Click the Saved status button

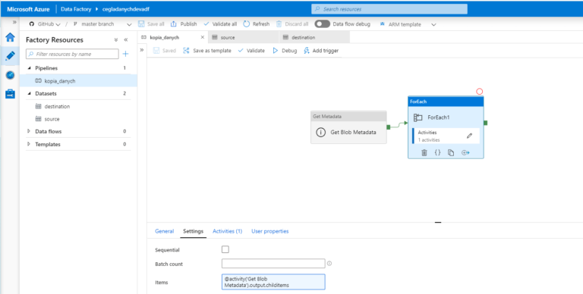(x=164, y=51)
